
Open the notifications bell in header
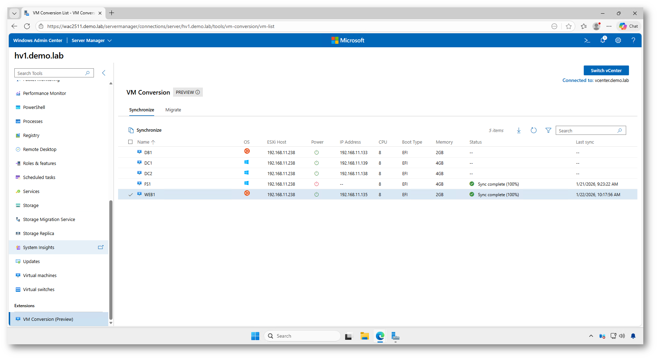[603, 40]
